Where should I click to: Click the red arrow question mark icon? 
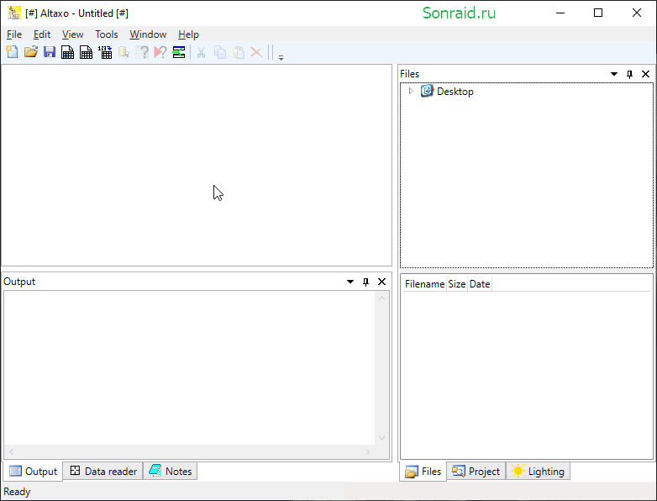coord(160,52)
